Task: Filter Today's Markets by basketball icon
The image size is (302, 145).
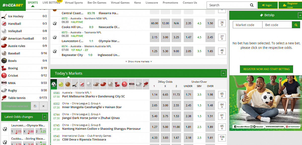Action: (x=68, y=84)
